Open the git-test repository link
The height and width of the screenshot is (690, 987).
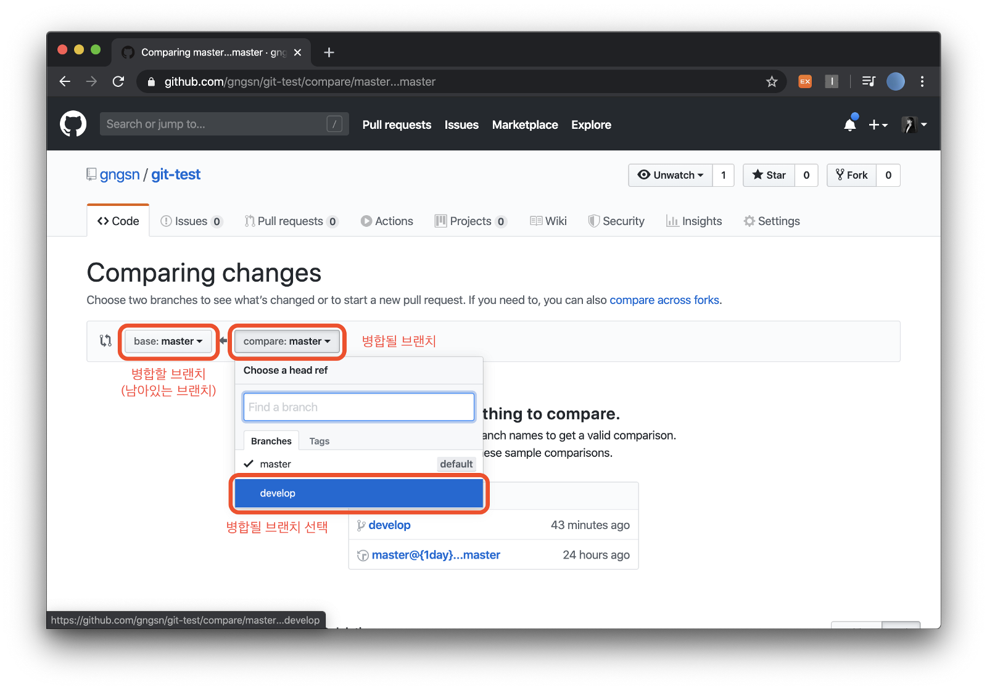click(x=176, y=175)
